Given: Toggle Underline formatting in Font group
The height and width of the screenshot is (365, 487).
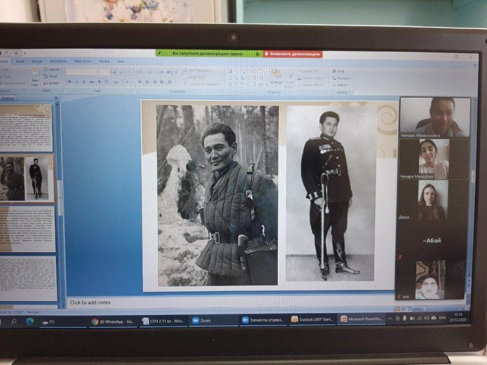Looking at the screenshot, I should (84, 81).
